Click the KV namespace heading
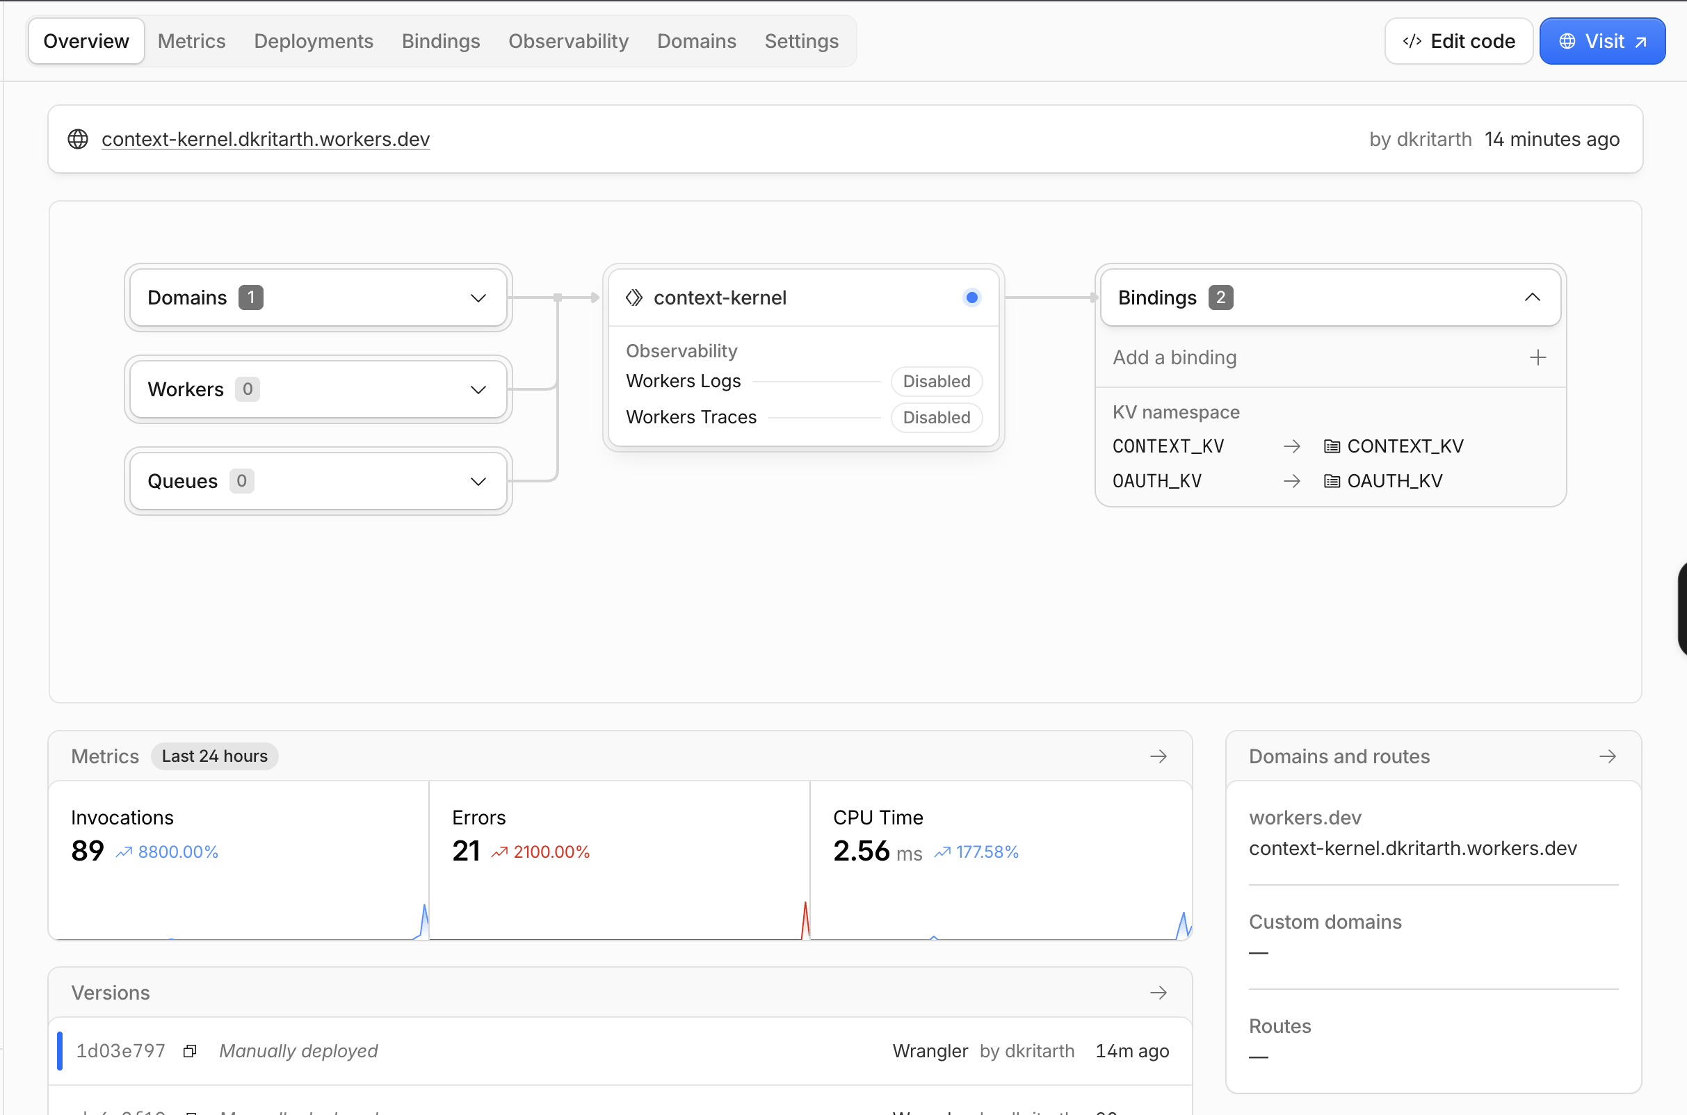This screenshot has width=1687, height=1115. click(1177, 412)
